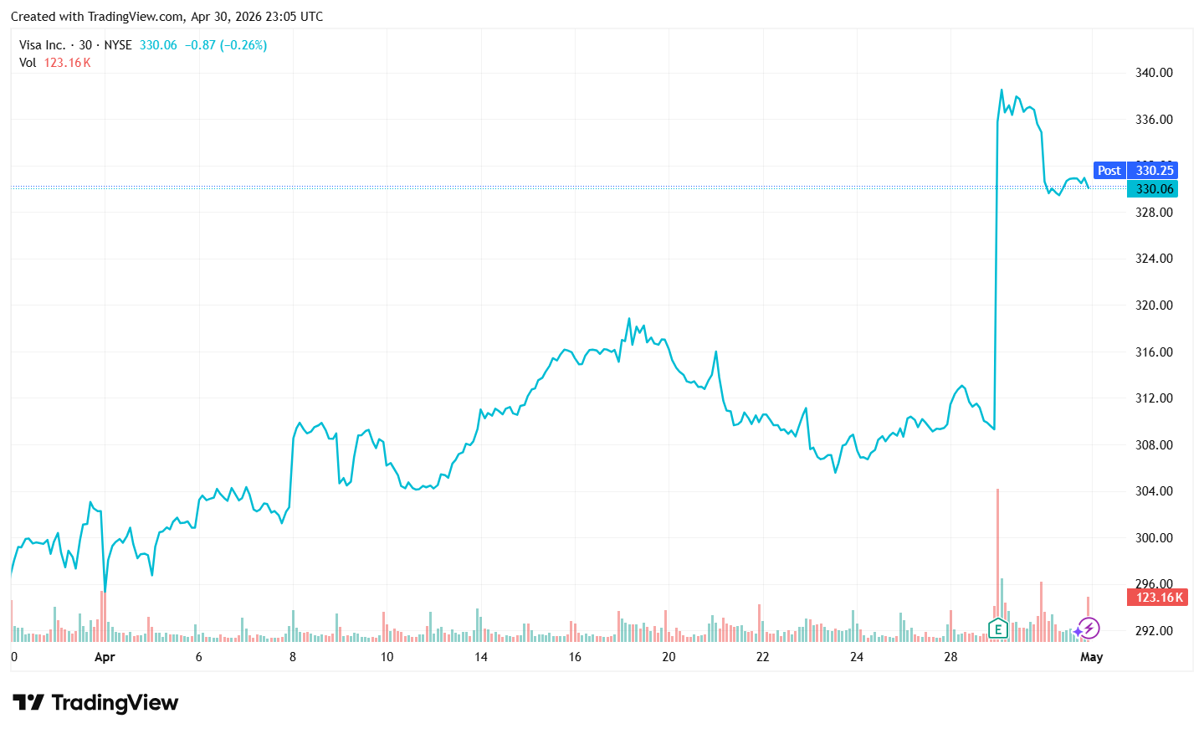Viewport: 1204px width, 734px height.
Task: Click the "Apr" date label on the time axis
Action: [105, 657]
